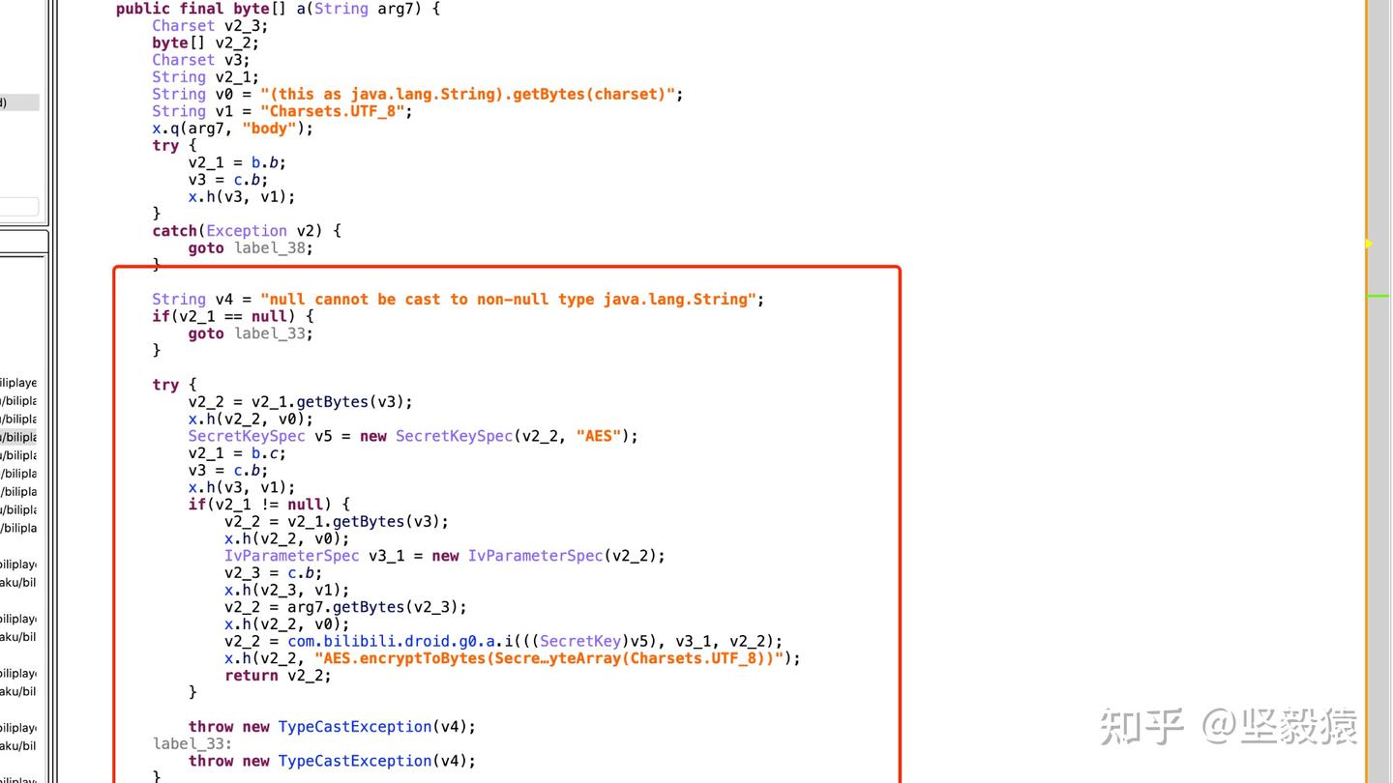Select the "Charsets.UTF_8" string literal
The image size is (1393, 783).
point(332,111)
